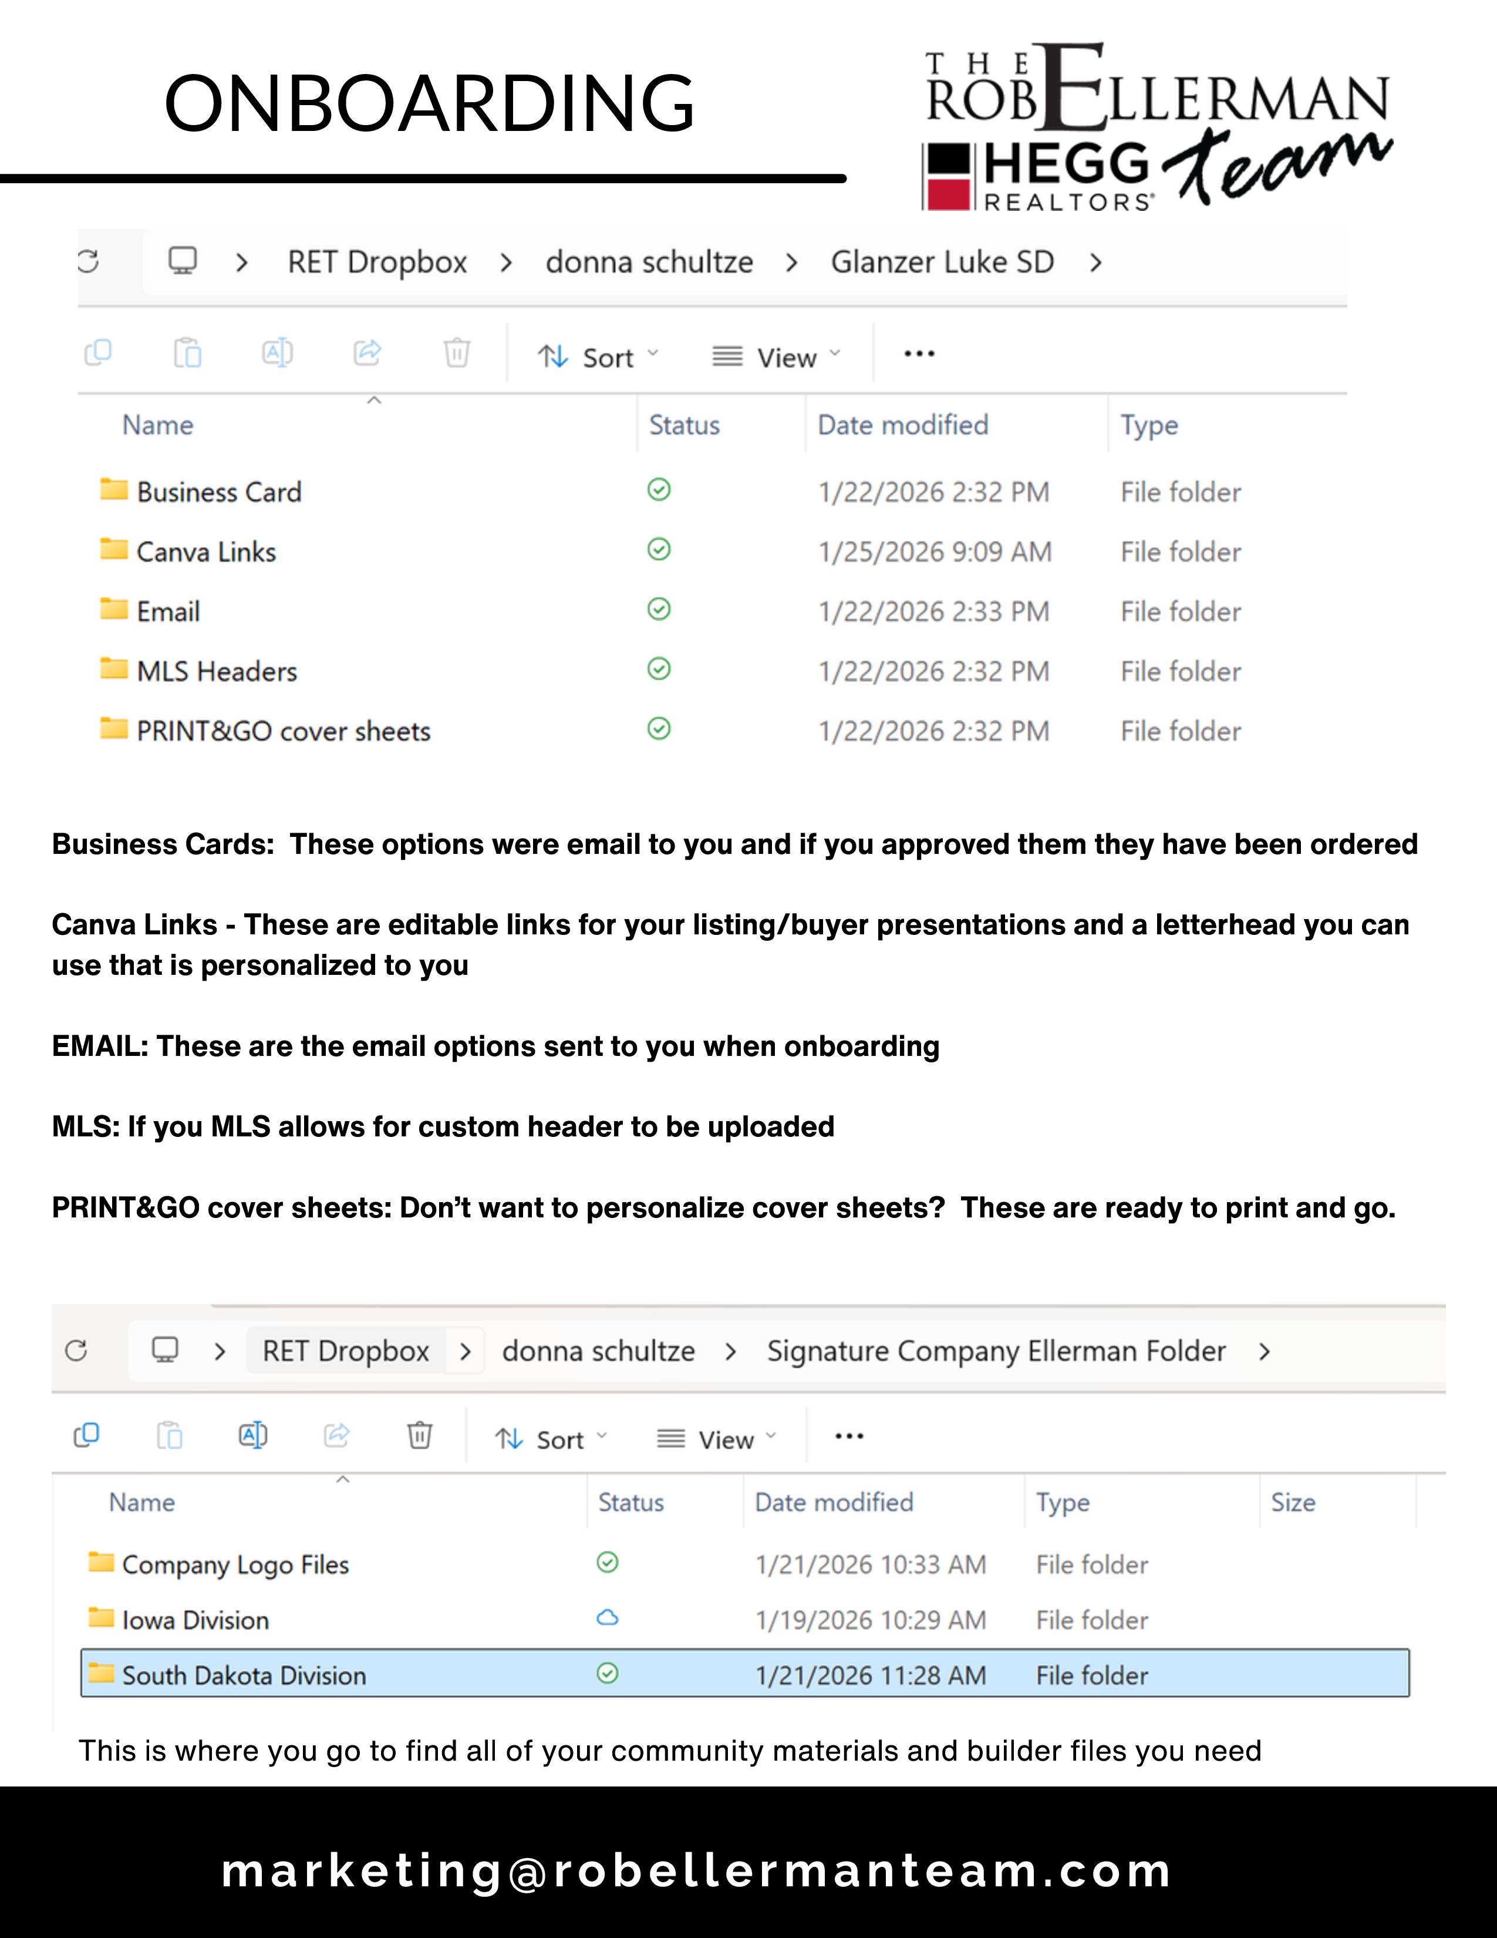Open the PRINT&GO cover sheets folder
The height and width of the screenshot is (1938, 1497).
(x=283, y=731)
